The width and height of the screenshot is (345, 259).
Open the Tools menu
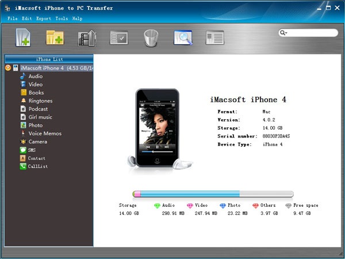tap(62, 18)
